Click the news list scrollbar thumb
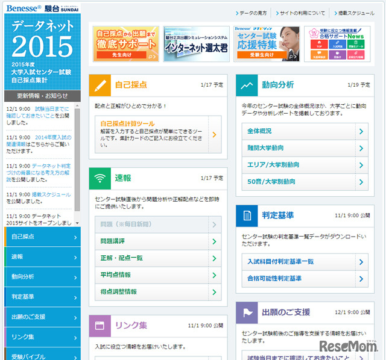 pyautogui.click(x=77, y=160)
